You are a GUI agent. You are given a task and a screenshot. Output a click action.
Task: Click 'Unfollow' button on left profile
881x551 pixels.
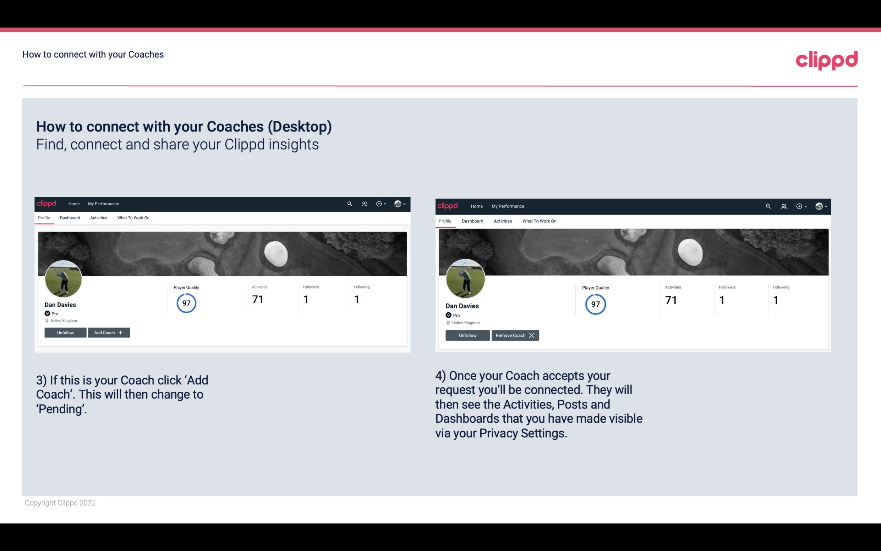tap(65, 332)
